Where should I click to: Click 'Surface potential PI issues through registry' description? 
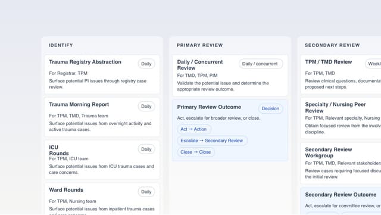pyautogui.click(x=98, y=84)
